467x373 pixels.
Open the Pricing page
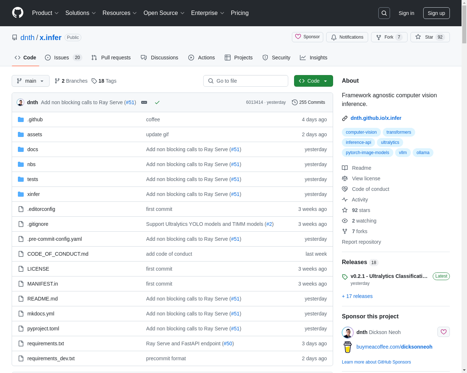(240, 13)
